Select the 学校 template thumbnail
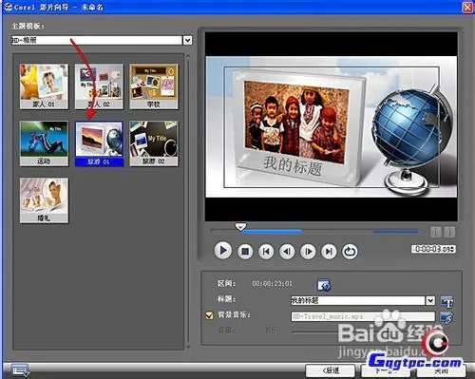This screenshot has width=475, height=379. pos(154,86)
